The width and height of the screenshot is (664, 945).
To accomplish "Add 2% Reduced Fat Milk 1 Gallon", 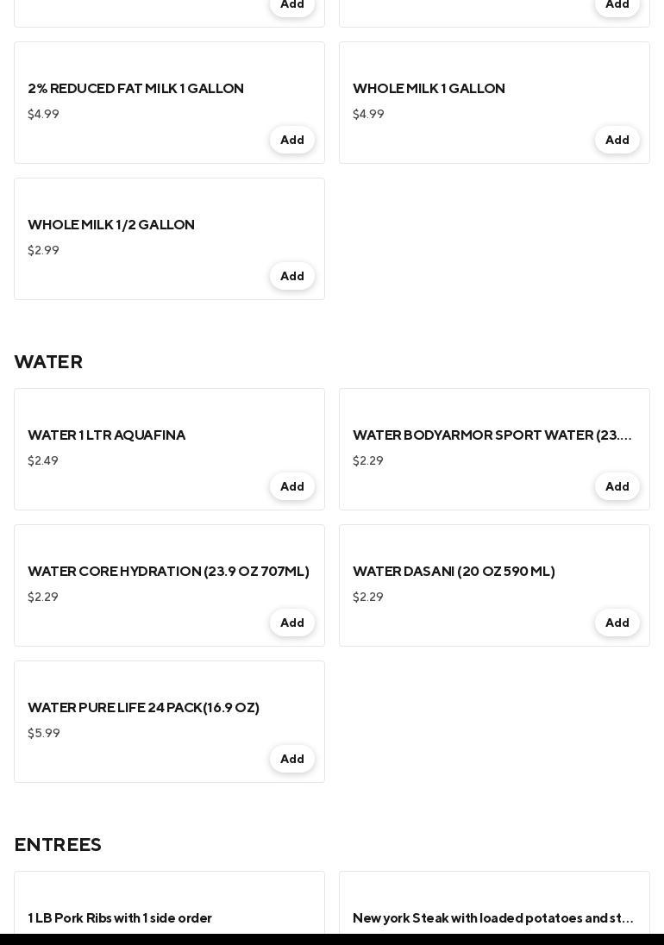I will coord(291,140).
